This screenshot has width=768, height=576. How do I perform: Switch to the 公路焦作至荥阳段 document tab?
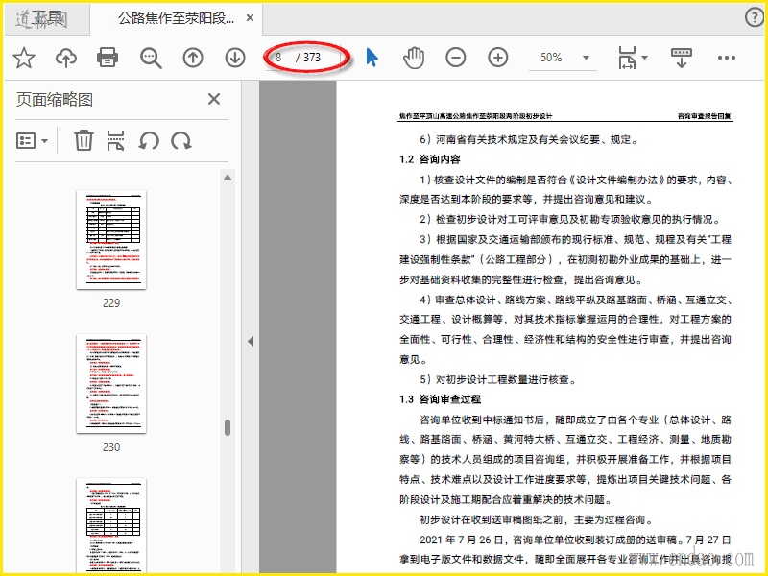click(x=177, y=18)
